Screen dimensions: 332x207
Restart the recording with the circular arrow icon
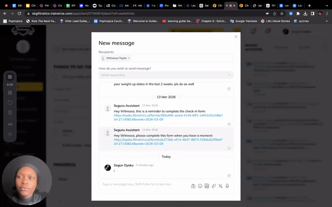tap(10, 103)
